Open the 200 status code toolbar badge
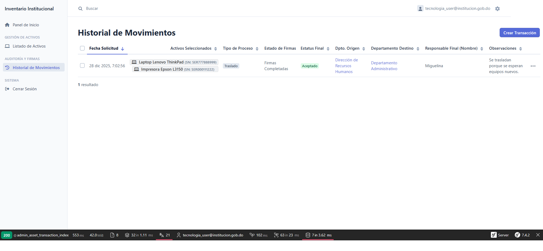The width and height of the screenshot is (543, 251). click(7, 235)
